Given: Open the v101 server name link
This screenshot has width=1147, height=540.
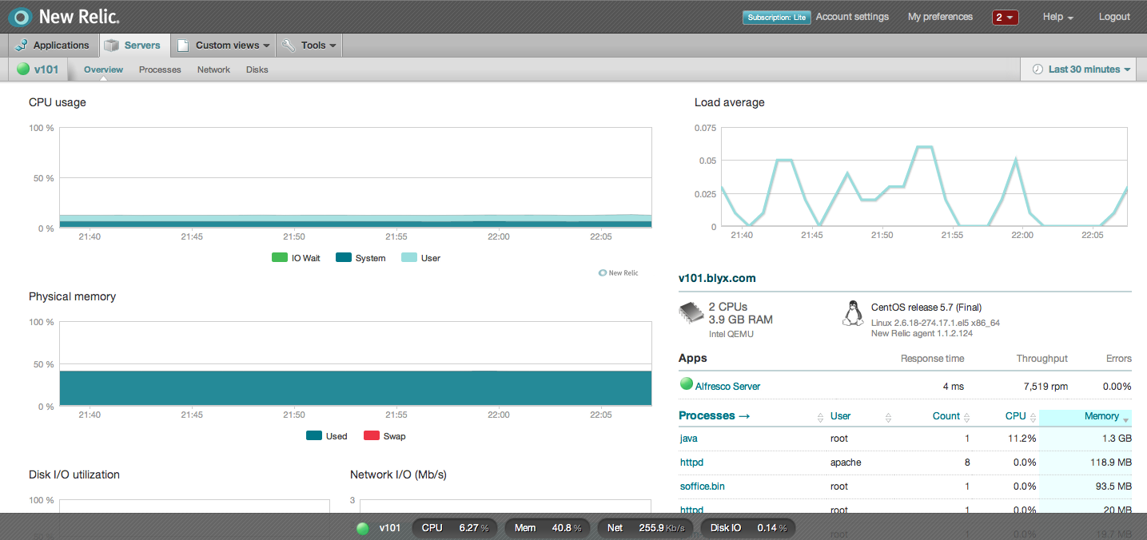Looking at the screenshot, I should coord(46,69).
